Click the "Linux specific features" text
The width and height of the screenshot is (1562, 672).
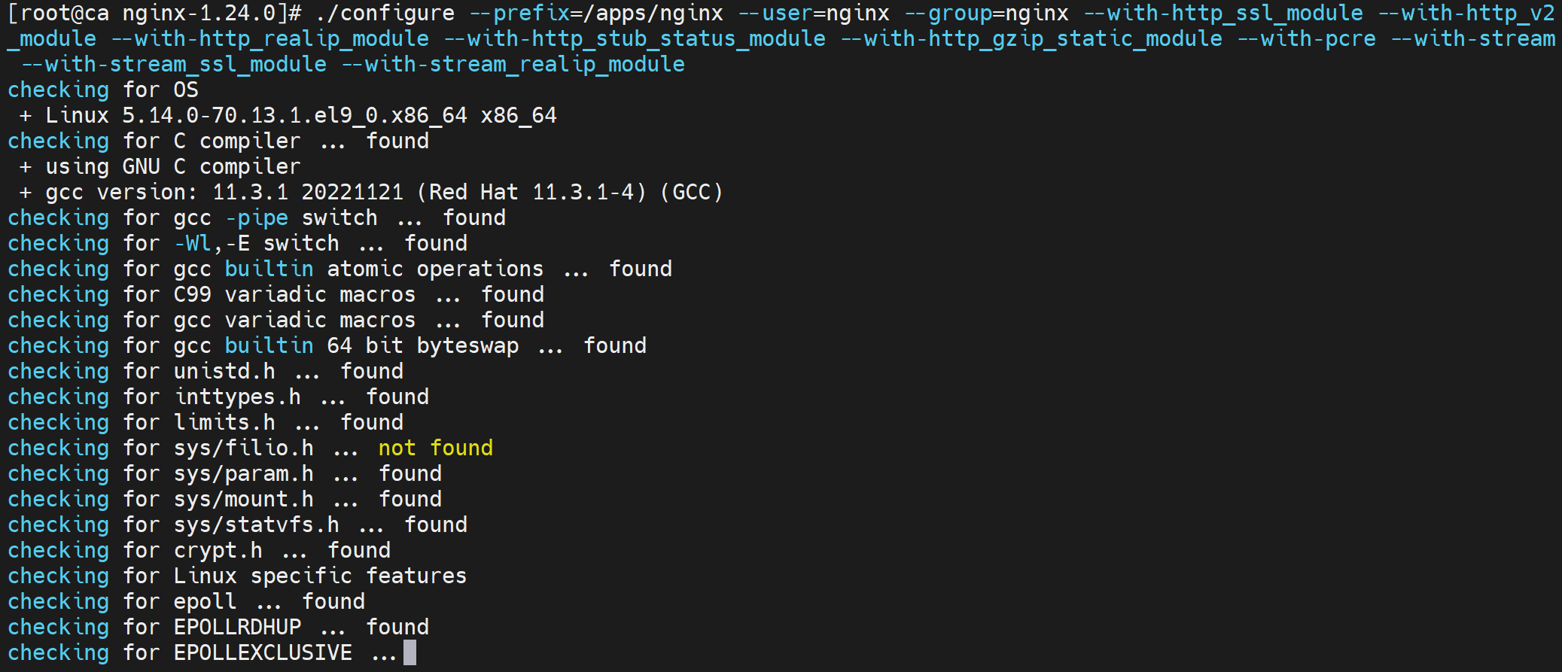(x=320, y=576)
